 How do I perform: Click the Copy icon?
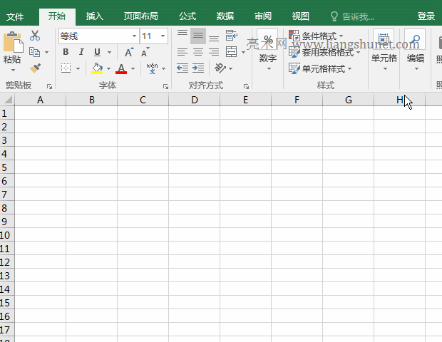(35, 52)
